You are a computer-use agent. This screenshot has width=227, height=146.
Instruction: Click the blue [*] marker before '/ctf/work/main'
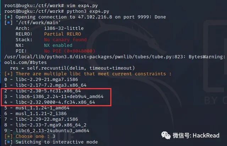click(9, 23)
